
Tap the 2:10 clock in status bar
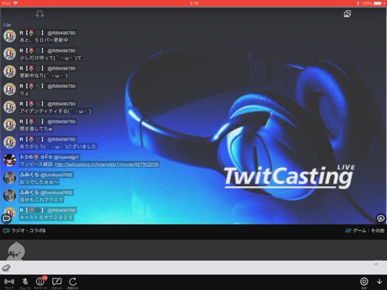(194, 3)
